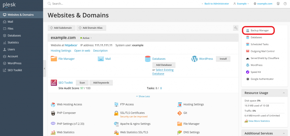290x136 pixels.
Task: Click the wrench customize icon
Action: click(236, 28)
